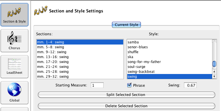Open the Chorus preferences pane
This screenshot has width=221, height=111.
[x=14, y=41]
